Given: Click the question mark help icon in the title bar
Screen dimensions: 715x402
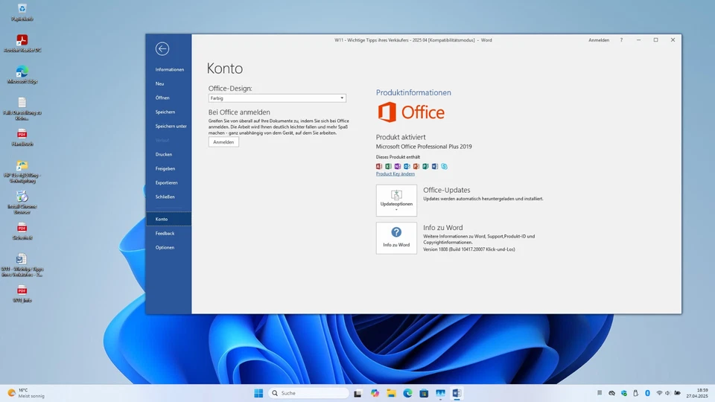Looking at the screenshot, I should click(x=621, y=40).
